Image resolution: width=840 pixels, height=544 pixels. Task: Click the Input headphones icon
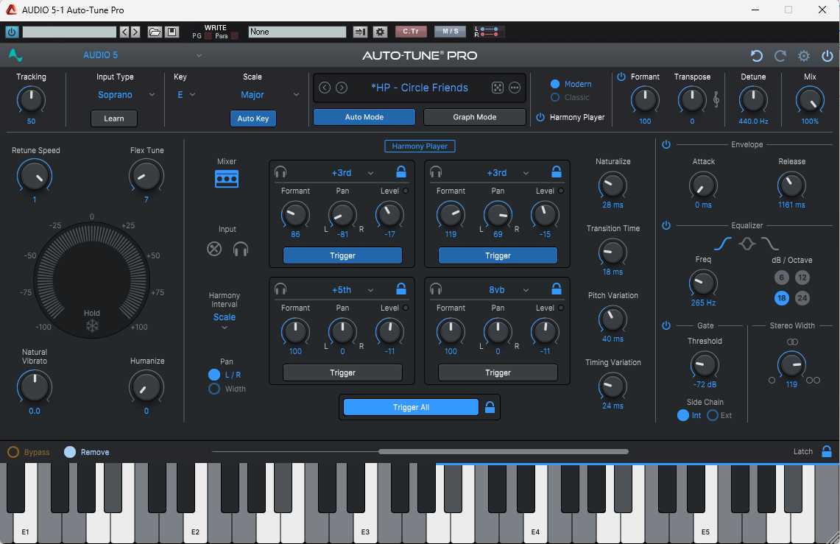coord(241,249)
